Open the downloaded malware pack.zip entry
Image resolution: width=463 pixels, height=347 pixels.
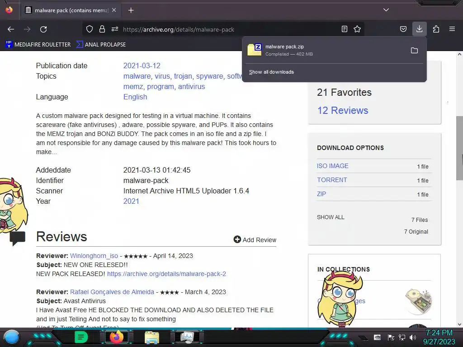point(325,50)
